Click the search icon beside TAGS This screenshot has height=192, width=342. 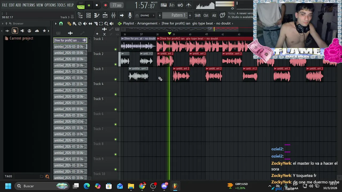47,176
